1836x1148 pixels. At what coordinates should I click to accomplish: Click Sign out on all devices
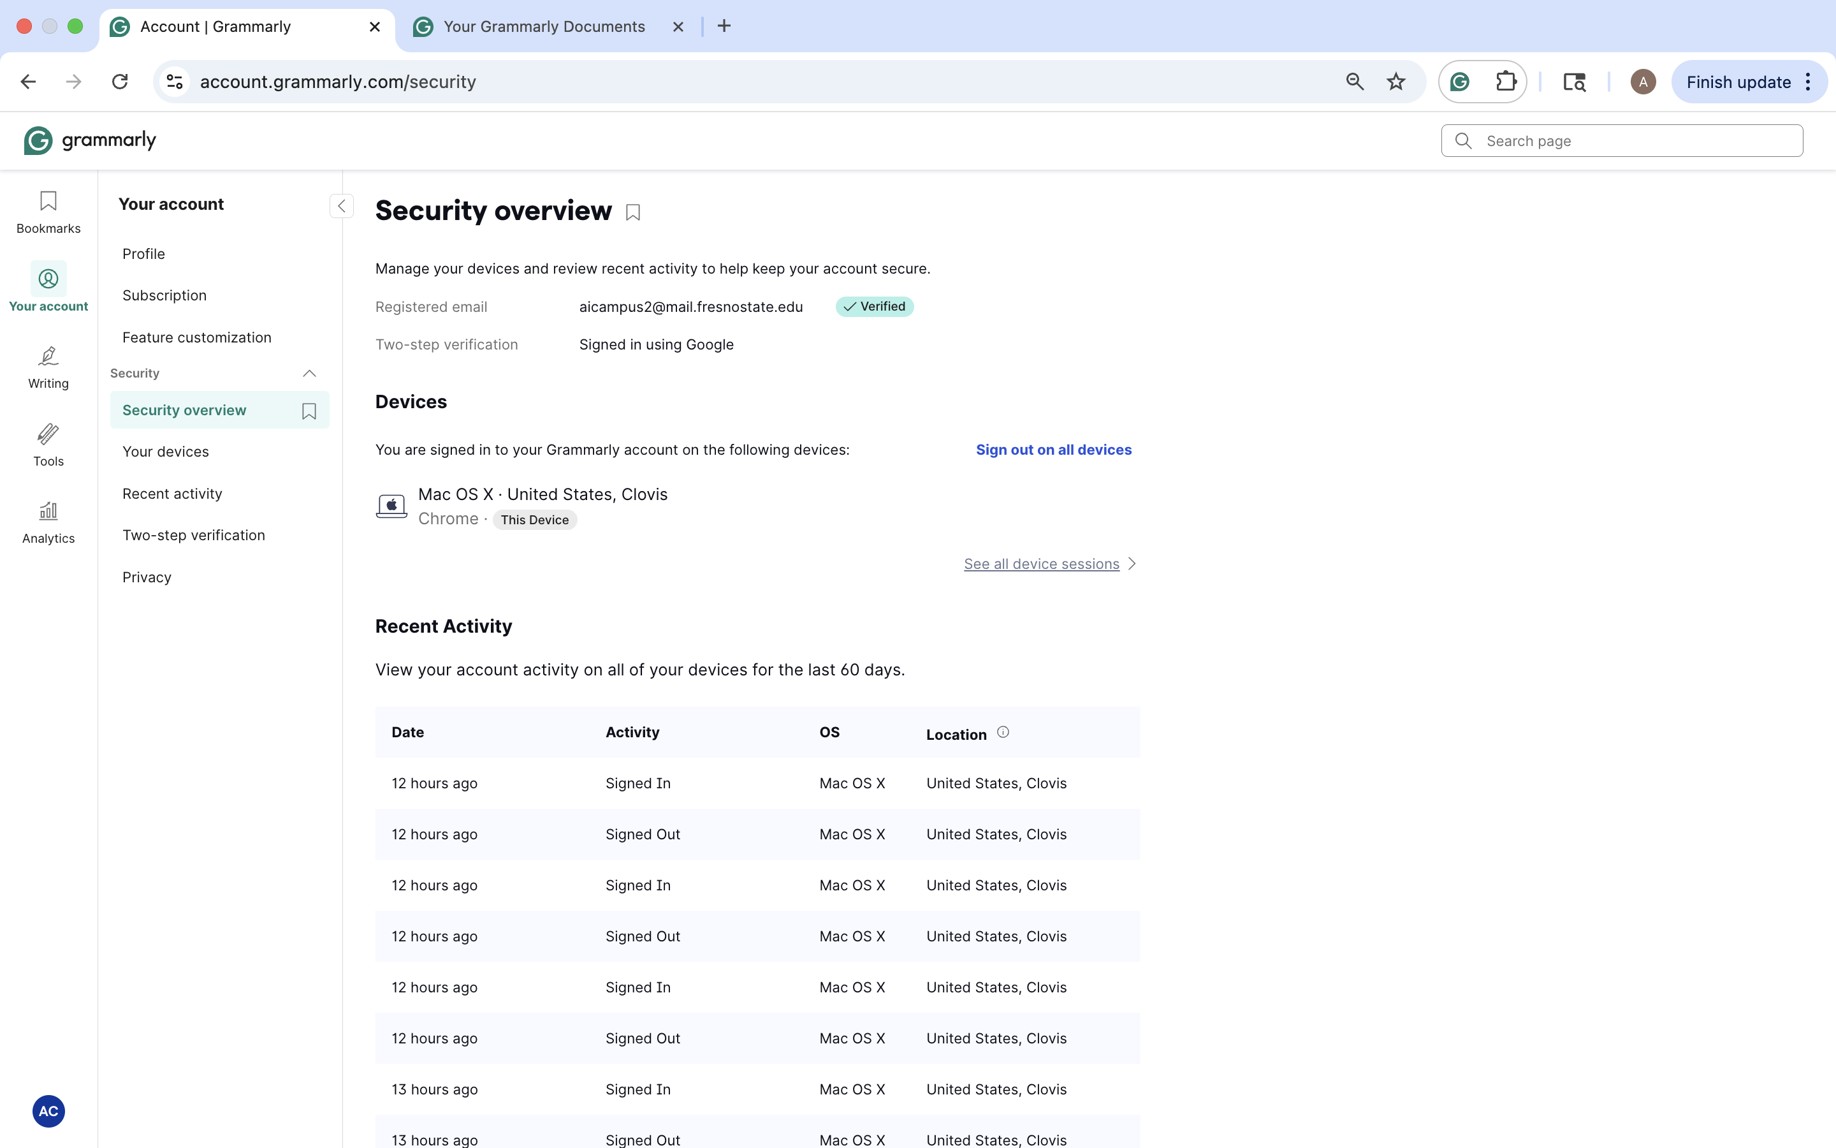coord(1053,450)
